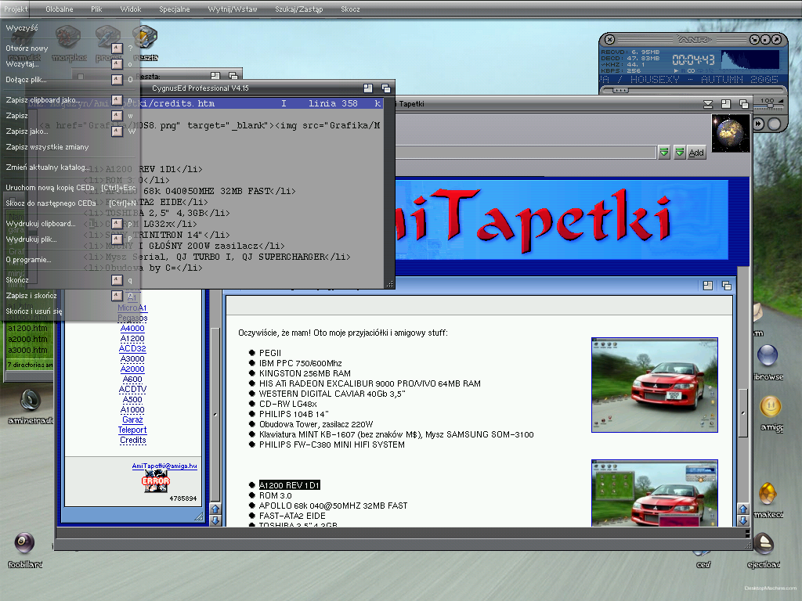802x601 pixels.
Task: Click the round button beside ANR fast-forward
Action: [x=775, y=124]
